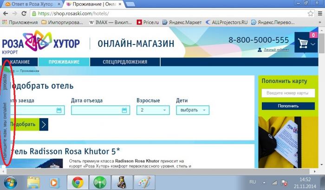Go back with the browser back arrow
This screenshot has width=325, height=190.
6,13
